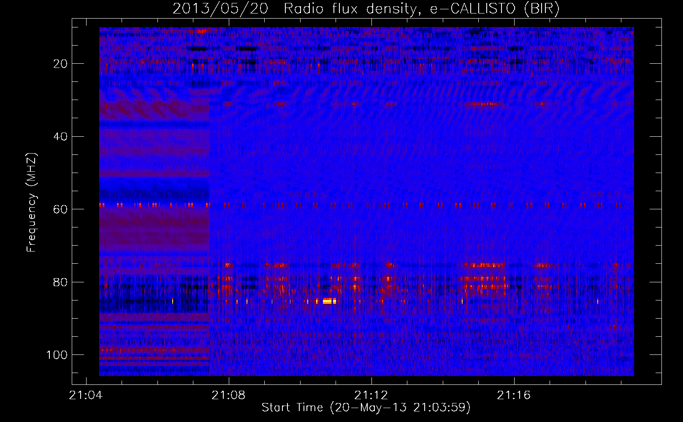The width and height of the screenshot is (683, 422).
Task: Click the 'Frequency (MHZ)' y-axis label
Action: click(32, 203)
